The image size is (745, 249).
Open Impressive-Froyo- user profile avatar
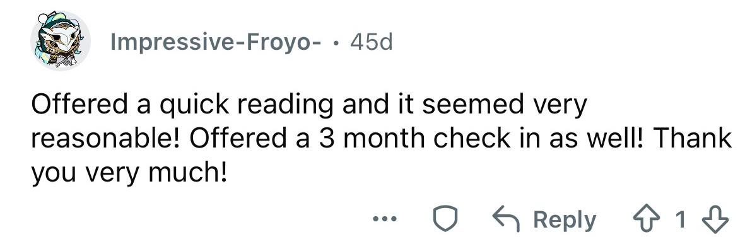pyautogui.click(x=61, y=42)
